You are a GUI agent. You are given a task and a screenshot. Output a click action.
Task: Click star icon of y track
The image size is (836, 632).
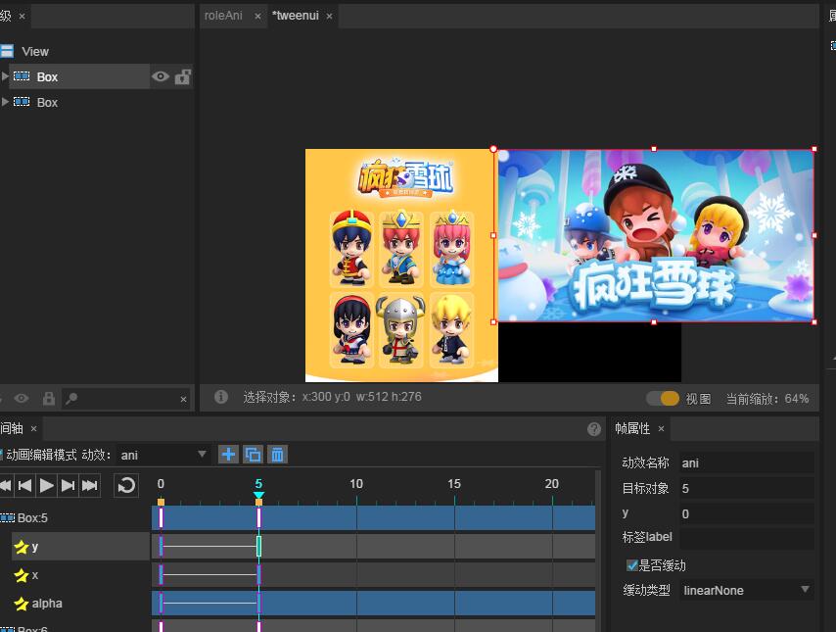(21, 547)
